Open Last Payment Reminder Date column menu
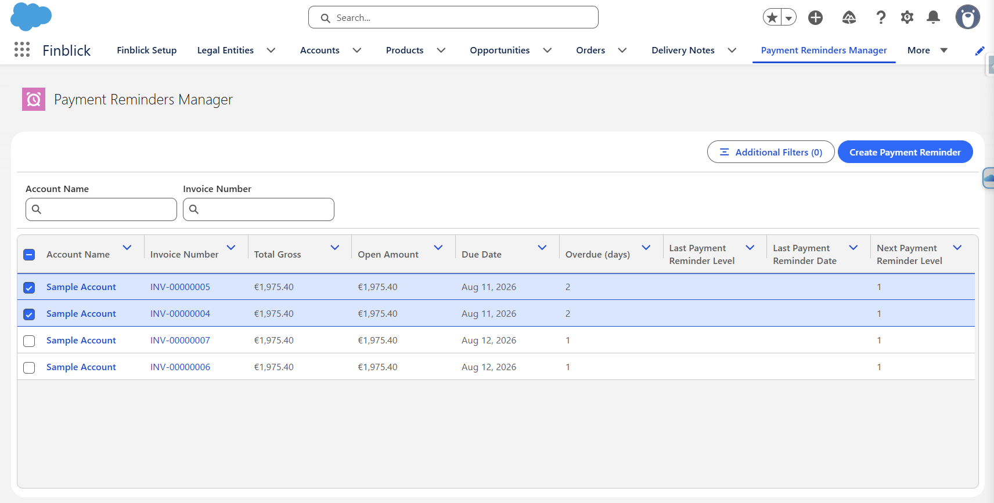Viewport: 994px width, 503px height. (x=853, y=248)
